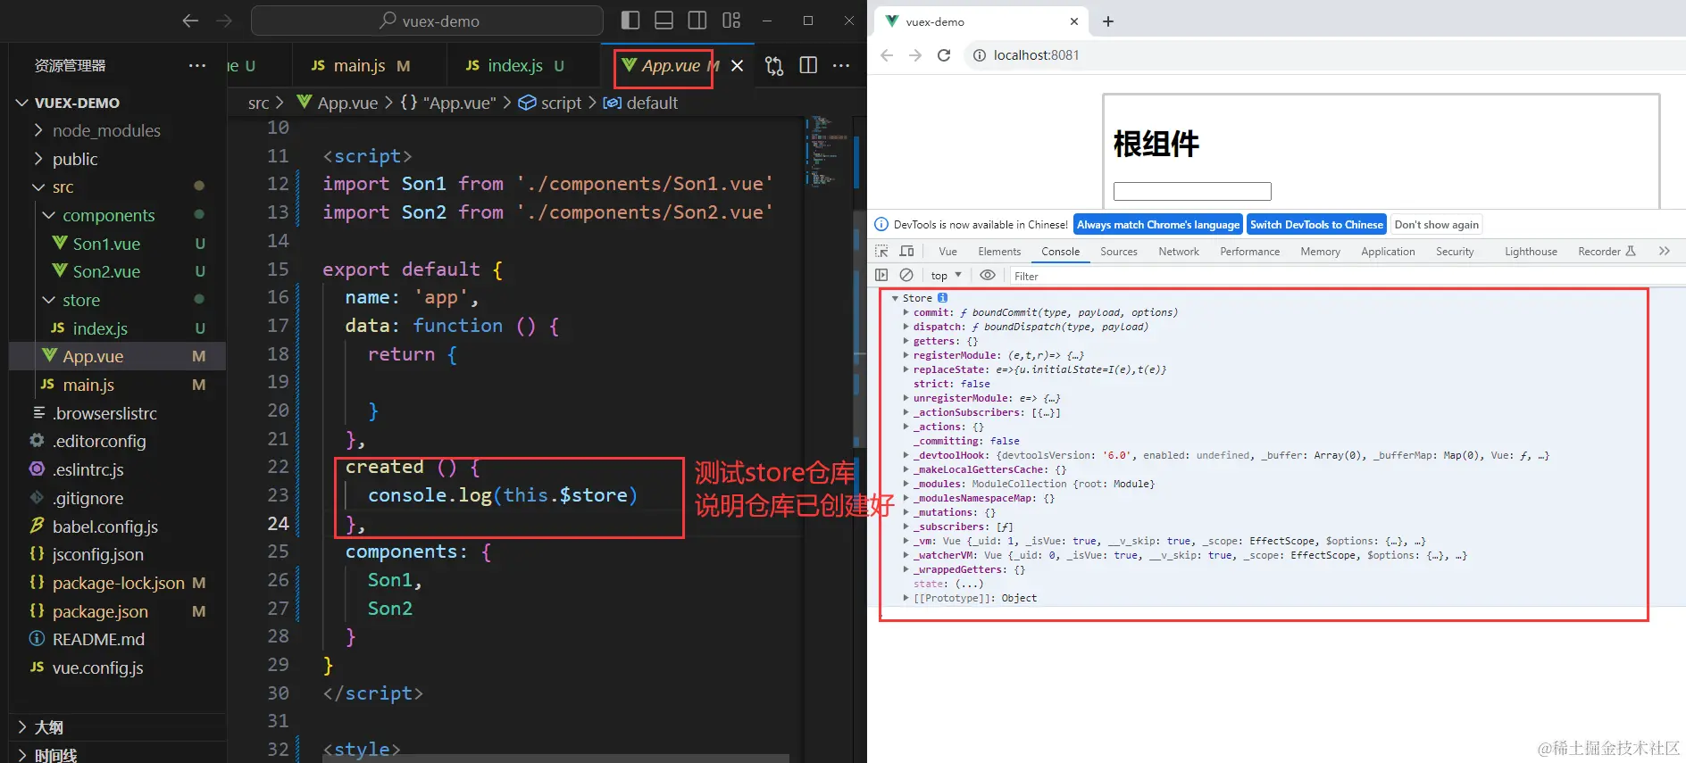Toggle the DevTools device toolbar icon
1686x763 pixels.
(907, 252)
